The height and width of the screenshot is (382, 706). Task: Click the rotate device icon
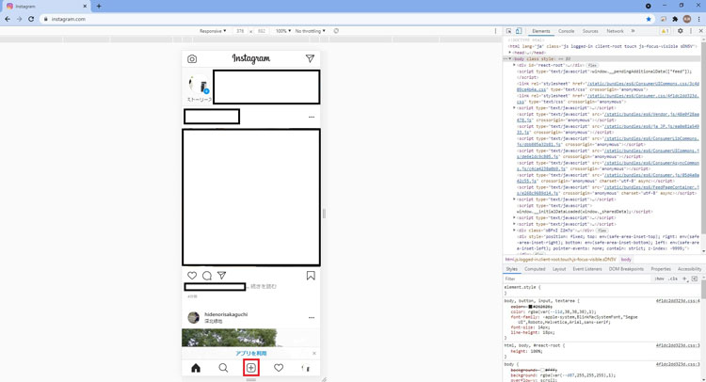pos(336,31)
